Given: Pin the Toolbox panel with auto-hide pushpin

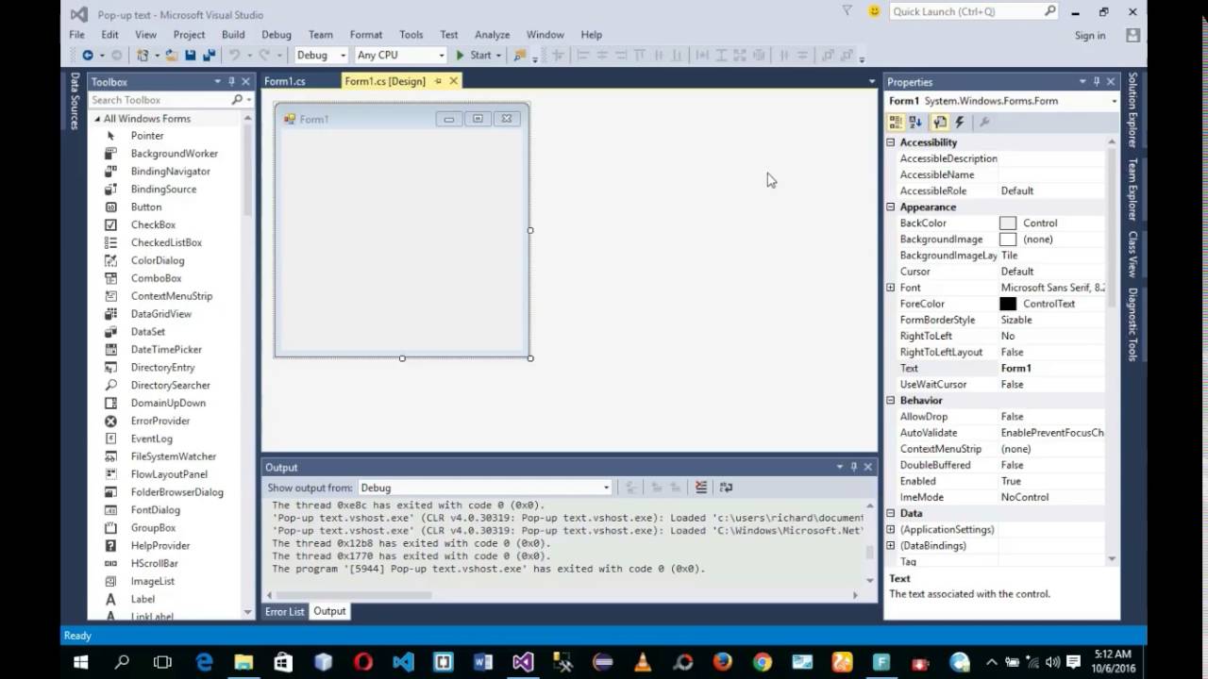Looking at the screenshot, I should (231, 82).
